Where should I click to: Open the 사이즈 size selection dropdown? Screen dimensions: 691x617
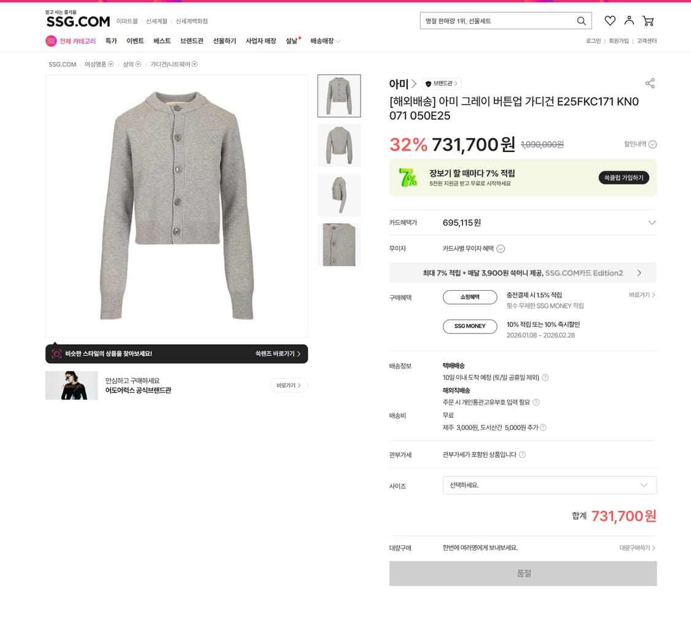(x=549, y=485)
